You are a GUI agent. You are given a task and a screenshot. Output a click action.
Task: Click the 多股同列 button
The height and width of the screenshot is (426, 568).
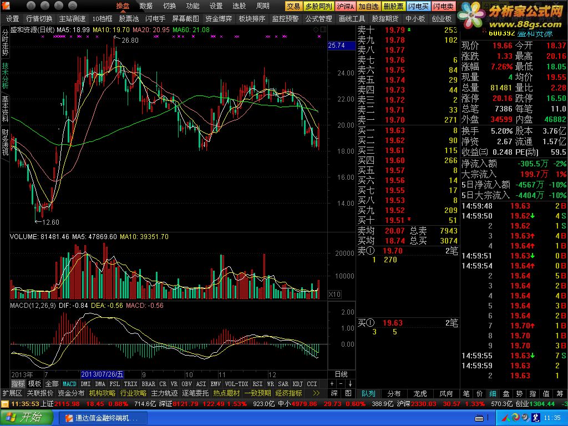318,6
